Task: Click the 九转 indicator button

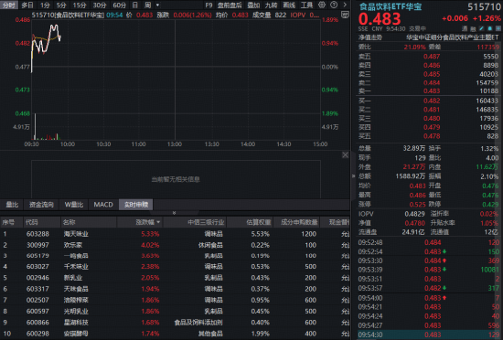Action: [x=271, y=5]
